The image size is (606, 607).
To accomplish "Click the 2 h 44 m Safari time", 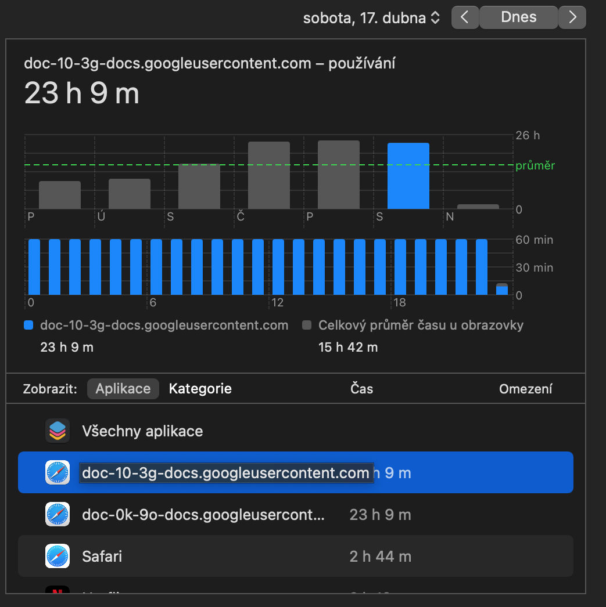I will pyautogui.click(x=380, y=557).
